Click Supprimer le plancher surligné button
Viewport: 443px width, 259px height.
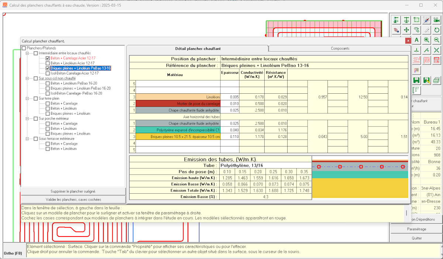pos(73,191)
